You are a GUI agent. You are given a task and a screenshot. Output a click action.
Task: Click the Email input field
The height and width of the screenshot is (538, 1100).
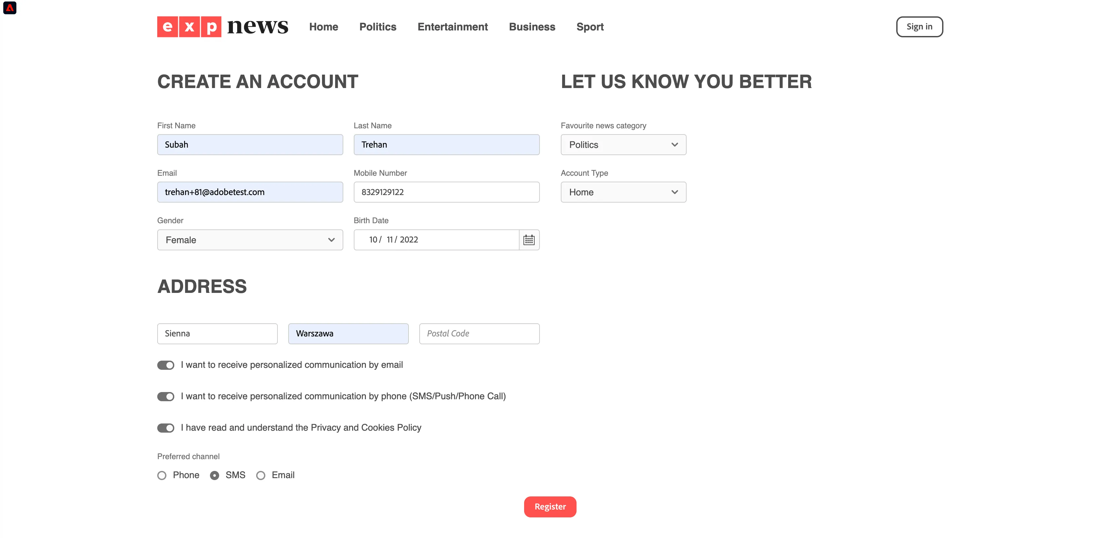250,192
